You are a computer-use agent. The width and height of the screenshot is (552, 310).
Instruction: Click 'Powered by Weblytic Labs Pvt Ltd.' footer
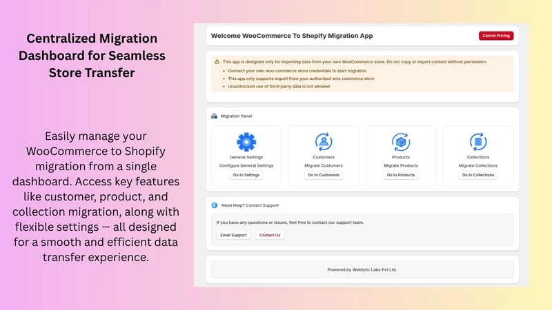point(362,269)
